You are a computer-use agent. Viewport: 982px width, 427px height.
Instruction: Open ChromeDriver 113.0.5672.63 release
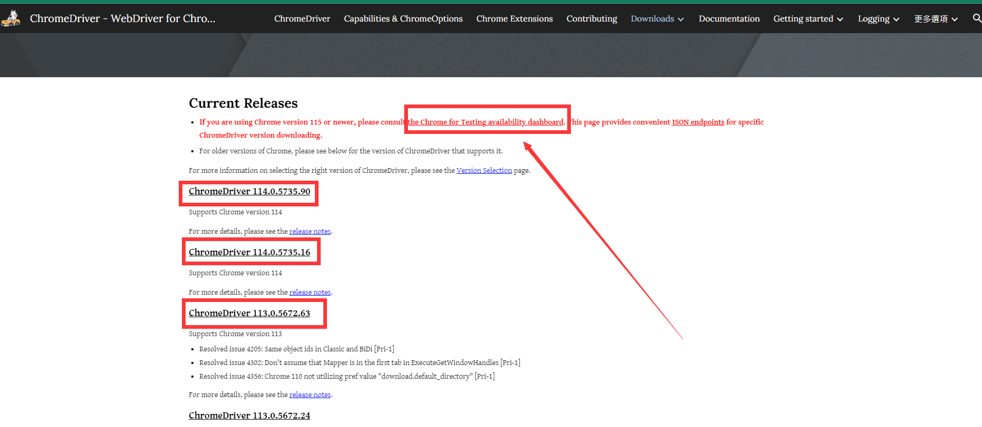[250, 313]
